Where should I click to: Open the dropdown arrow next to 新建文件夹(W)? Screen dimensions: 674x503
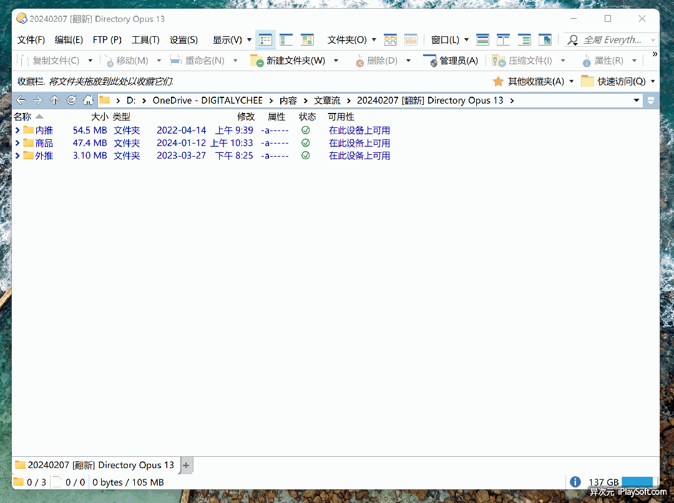click(x=336, y=61)
